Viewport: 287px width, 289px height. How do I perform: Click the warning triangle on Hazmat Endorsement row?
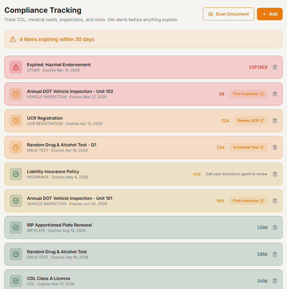16,67
